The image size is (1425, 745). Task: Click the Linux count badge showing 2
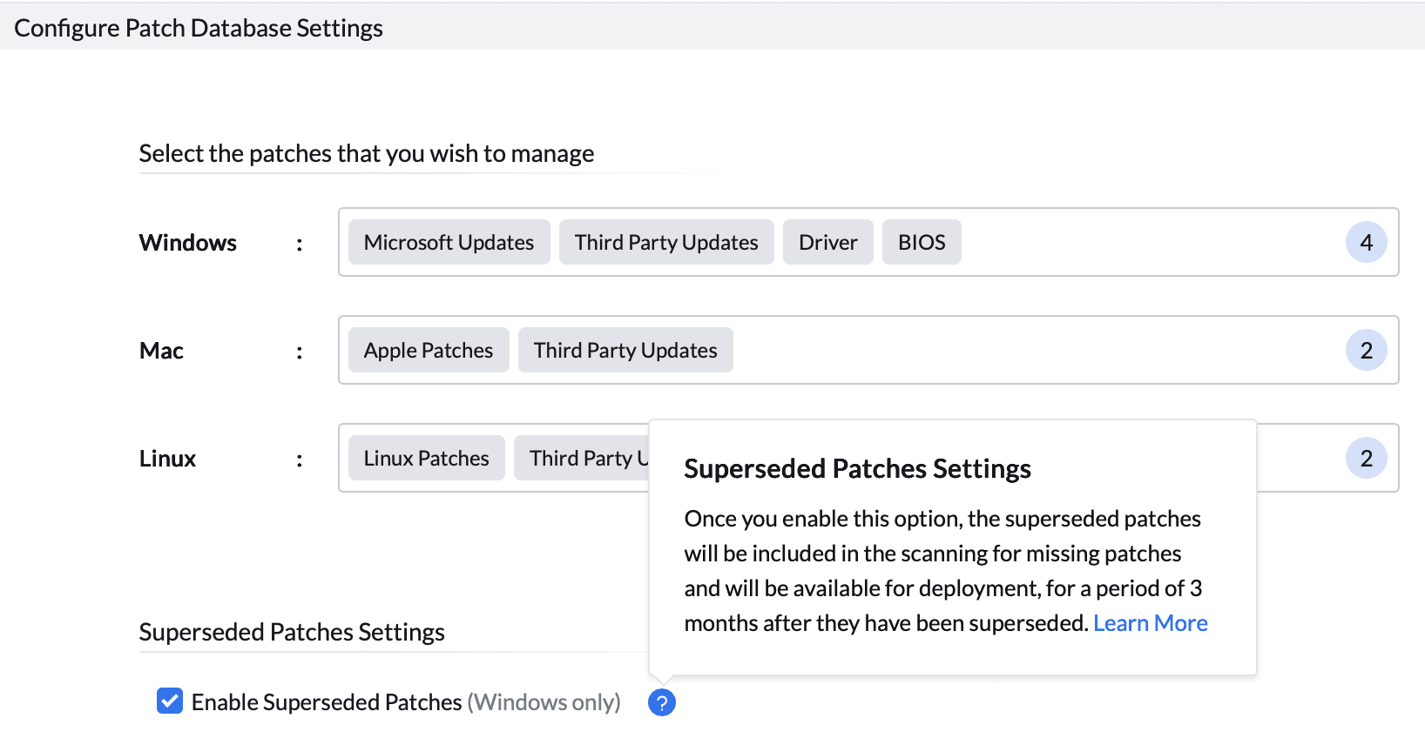tap(1366, 458)
